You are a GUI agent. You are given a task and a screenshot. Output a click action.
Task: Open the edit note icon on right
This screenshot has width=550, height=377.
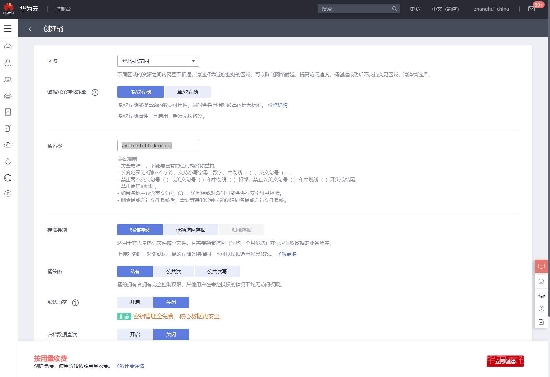point(541,322)
